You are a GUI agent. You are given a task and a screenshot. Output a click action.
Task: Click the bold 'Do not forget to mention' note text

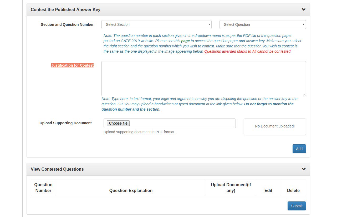tap(198, 107)
